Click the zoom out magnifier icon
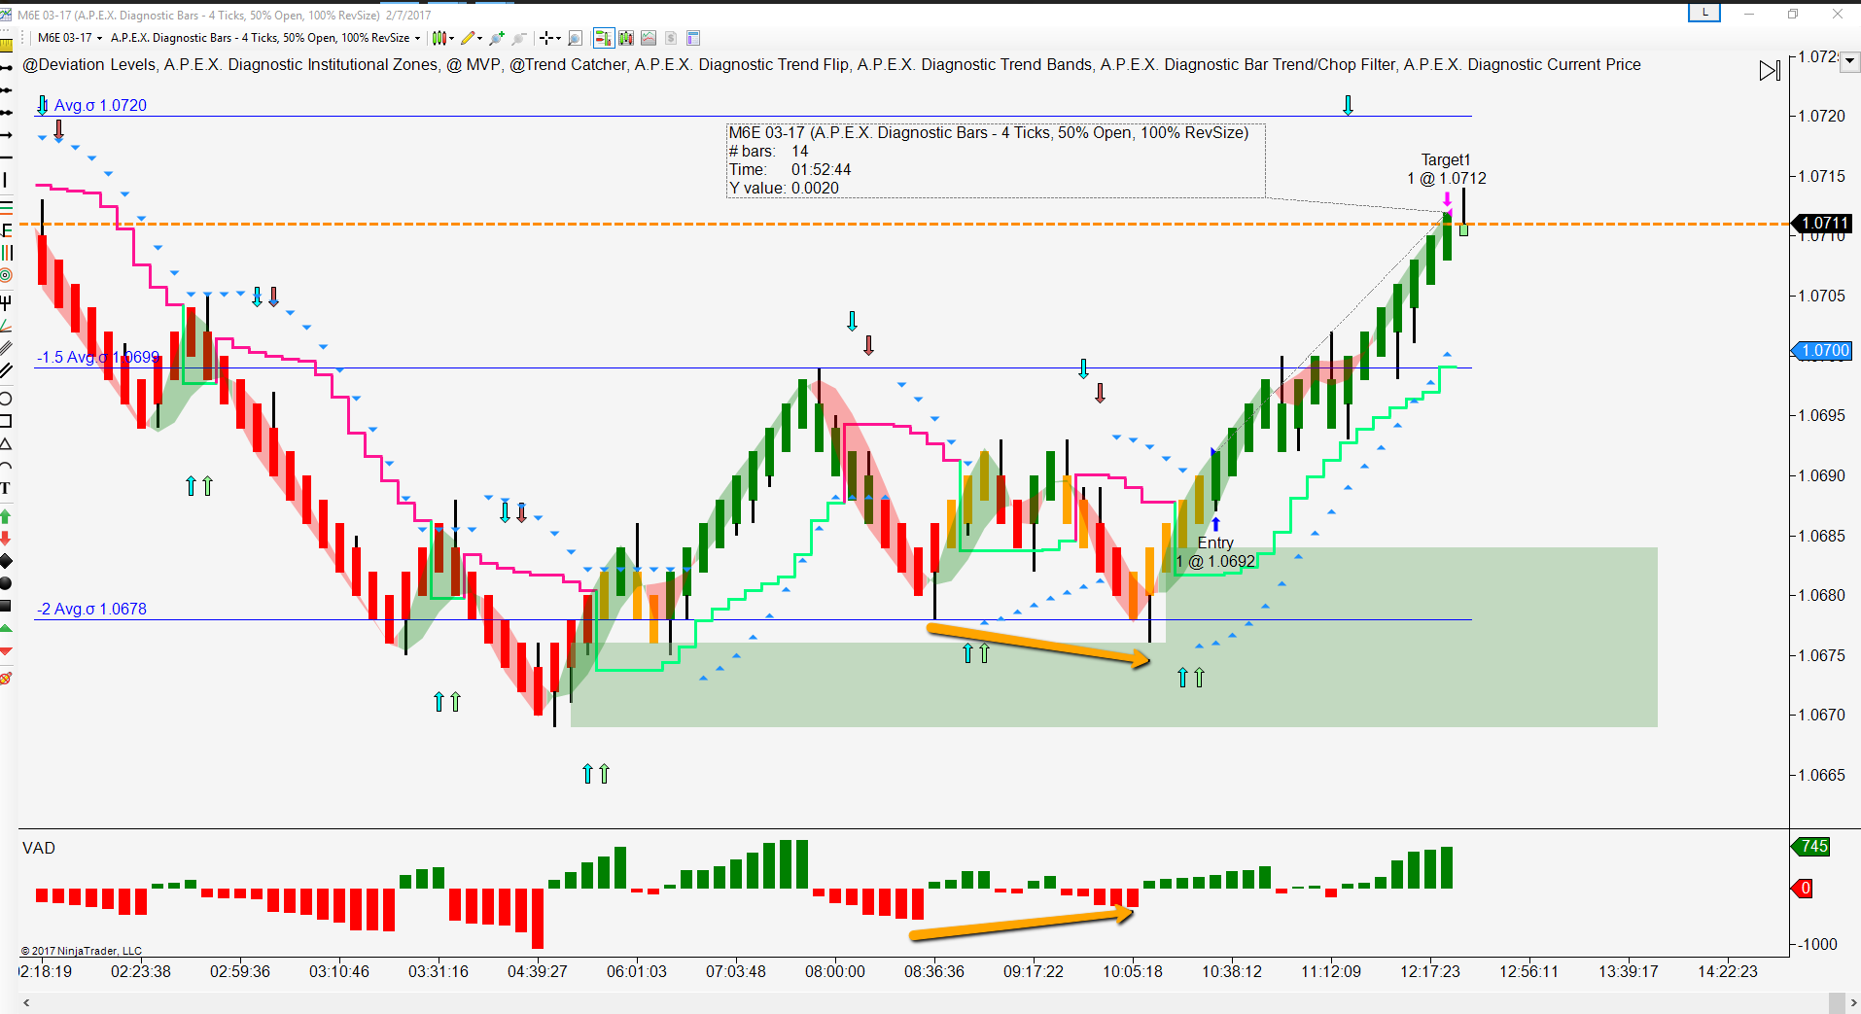The height and width of the screenshot is (1014, 1861). click(x=519, y=38)
